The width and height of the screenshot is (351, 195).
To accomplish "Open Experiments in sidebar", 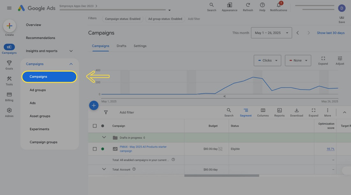I will 39,129.
